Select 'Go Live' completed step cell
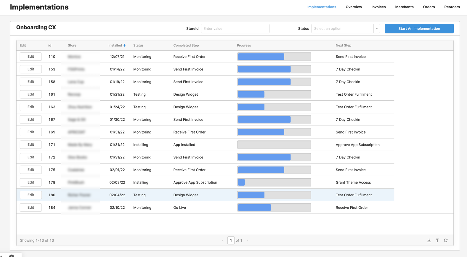Image resolution: width=467 pixels, height=257 pixels. [180, 208]
